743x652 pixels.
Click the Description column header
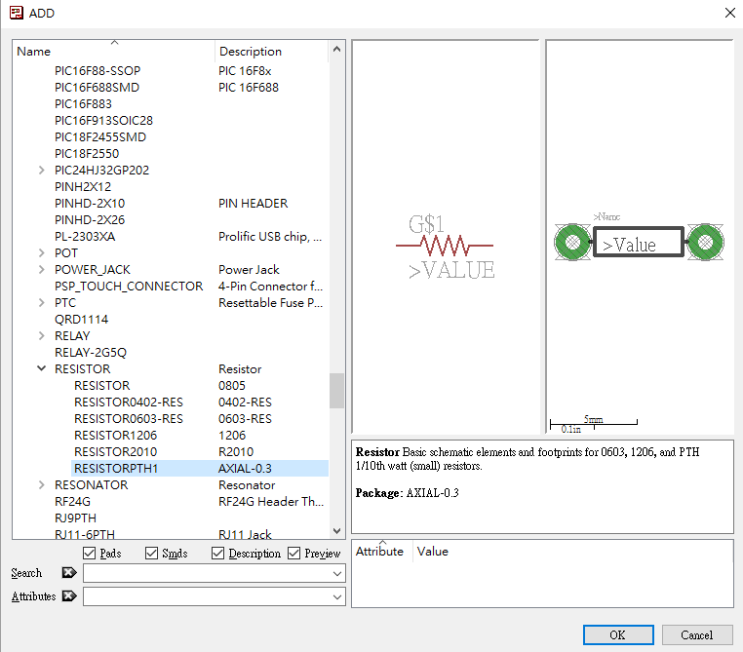pyautogui.click(x=271, y=51)
